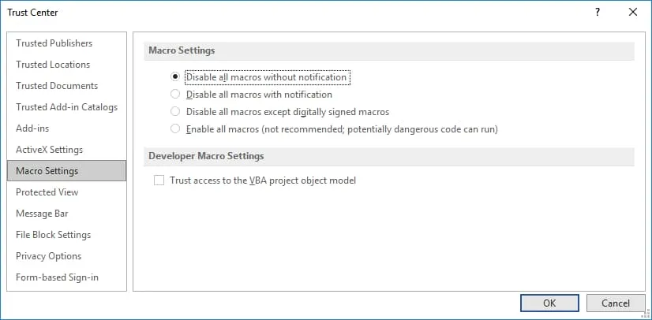
Task: Show ActiveX Settings page
Action: (49, 150)
